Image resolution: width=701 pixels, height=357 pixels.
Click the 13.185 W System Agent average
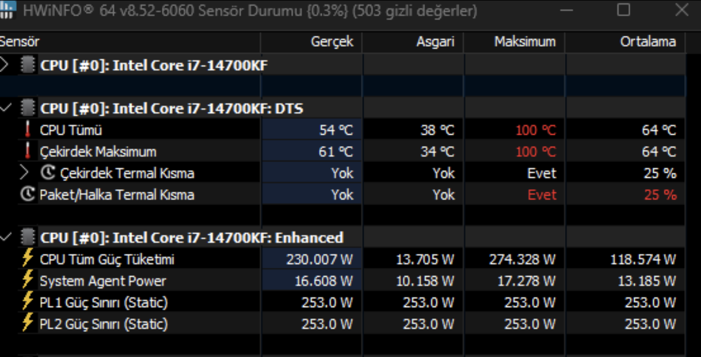647,281
